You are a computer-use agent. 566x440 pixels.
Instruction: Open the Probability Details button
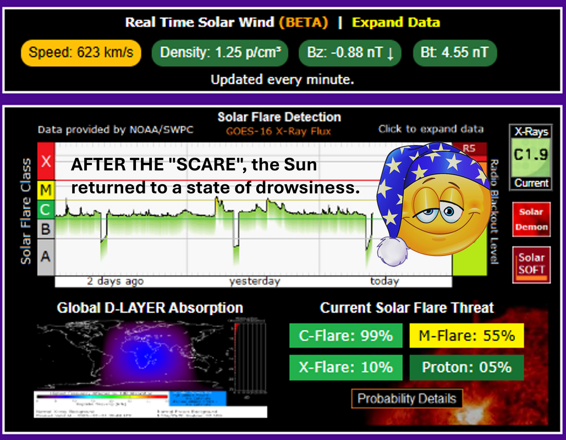point(406,399)
